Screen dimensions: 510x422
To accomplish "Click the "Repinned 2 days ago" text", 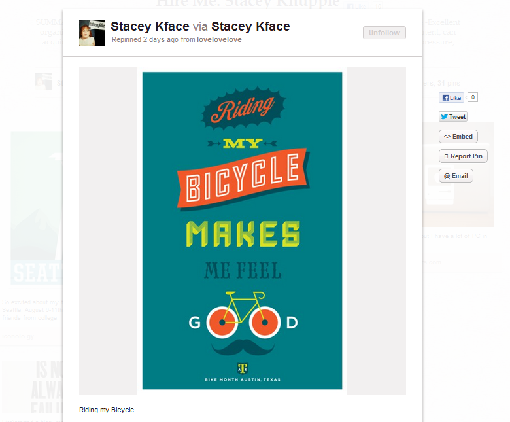I will tap(144, 39).
